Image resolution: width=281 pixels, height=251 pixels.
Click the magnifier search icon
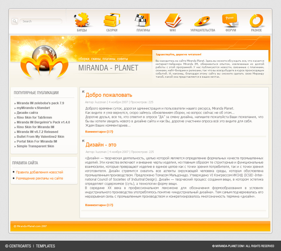[x=15, y=21]
